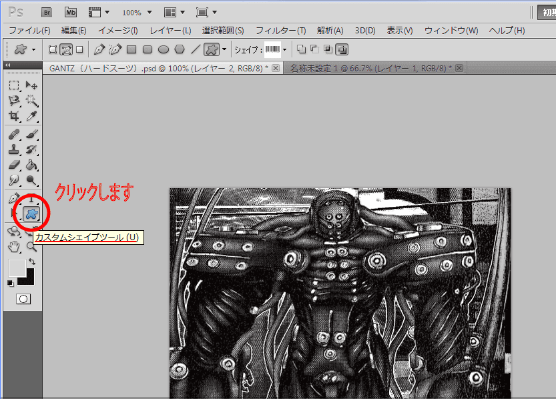Image resolution: width=556 pixels, height=399 pixels.
Task: Click the foreground color swatch
Action: [x=17, y=268]
